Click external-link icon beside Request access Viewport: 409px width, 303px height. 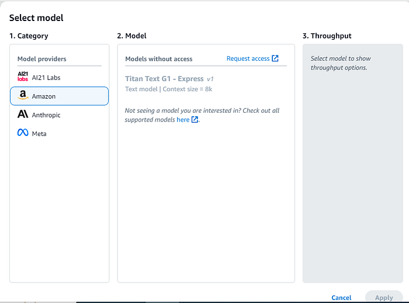pyautogui.click(x=275, y=58)
